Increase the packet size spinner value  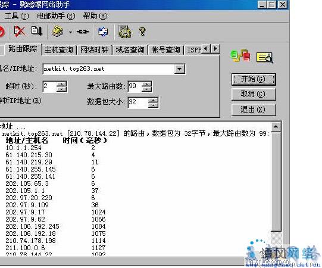pos(153,100)
